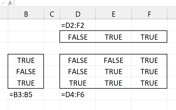Click TRUE in column F of the single-row range
The height and width of the screenshot is (110, 176).
coord(149,37)
